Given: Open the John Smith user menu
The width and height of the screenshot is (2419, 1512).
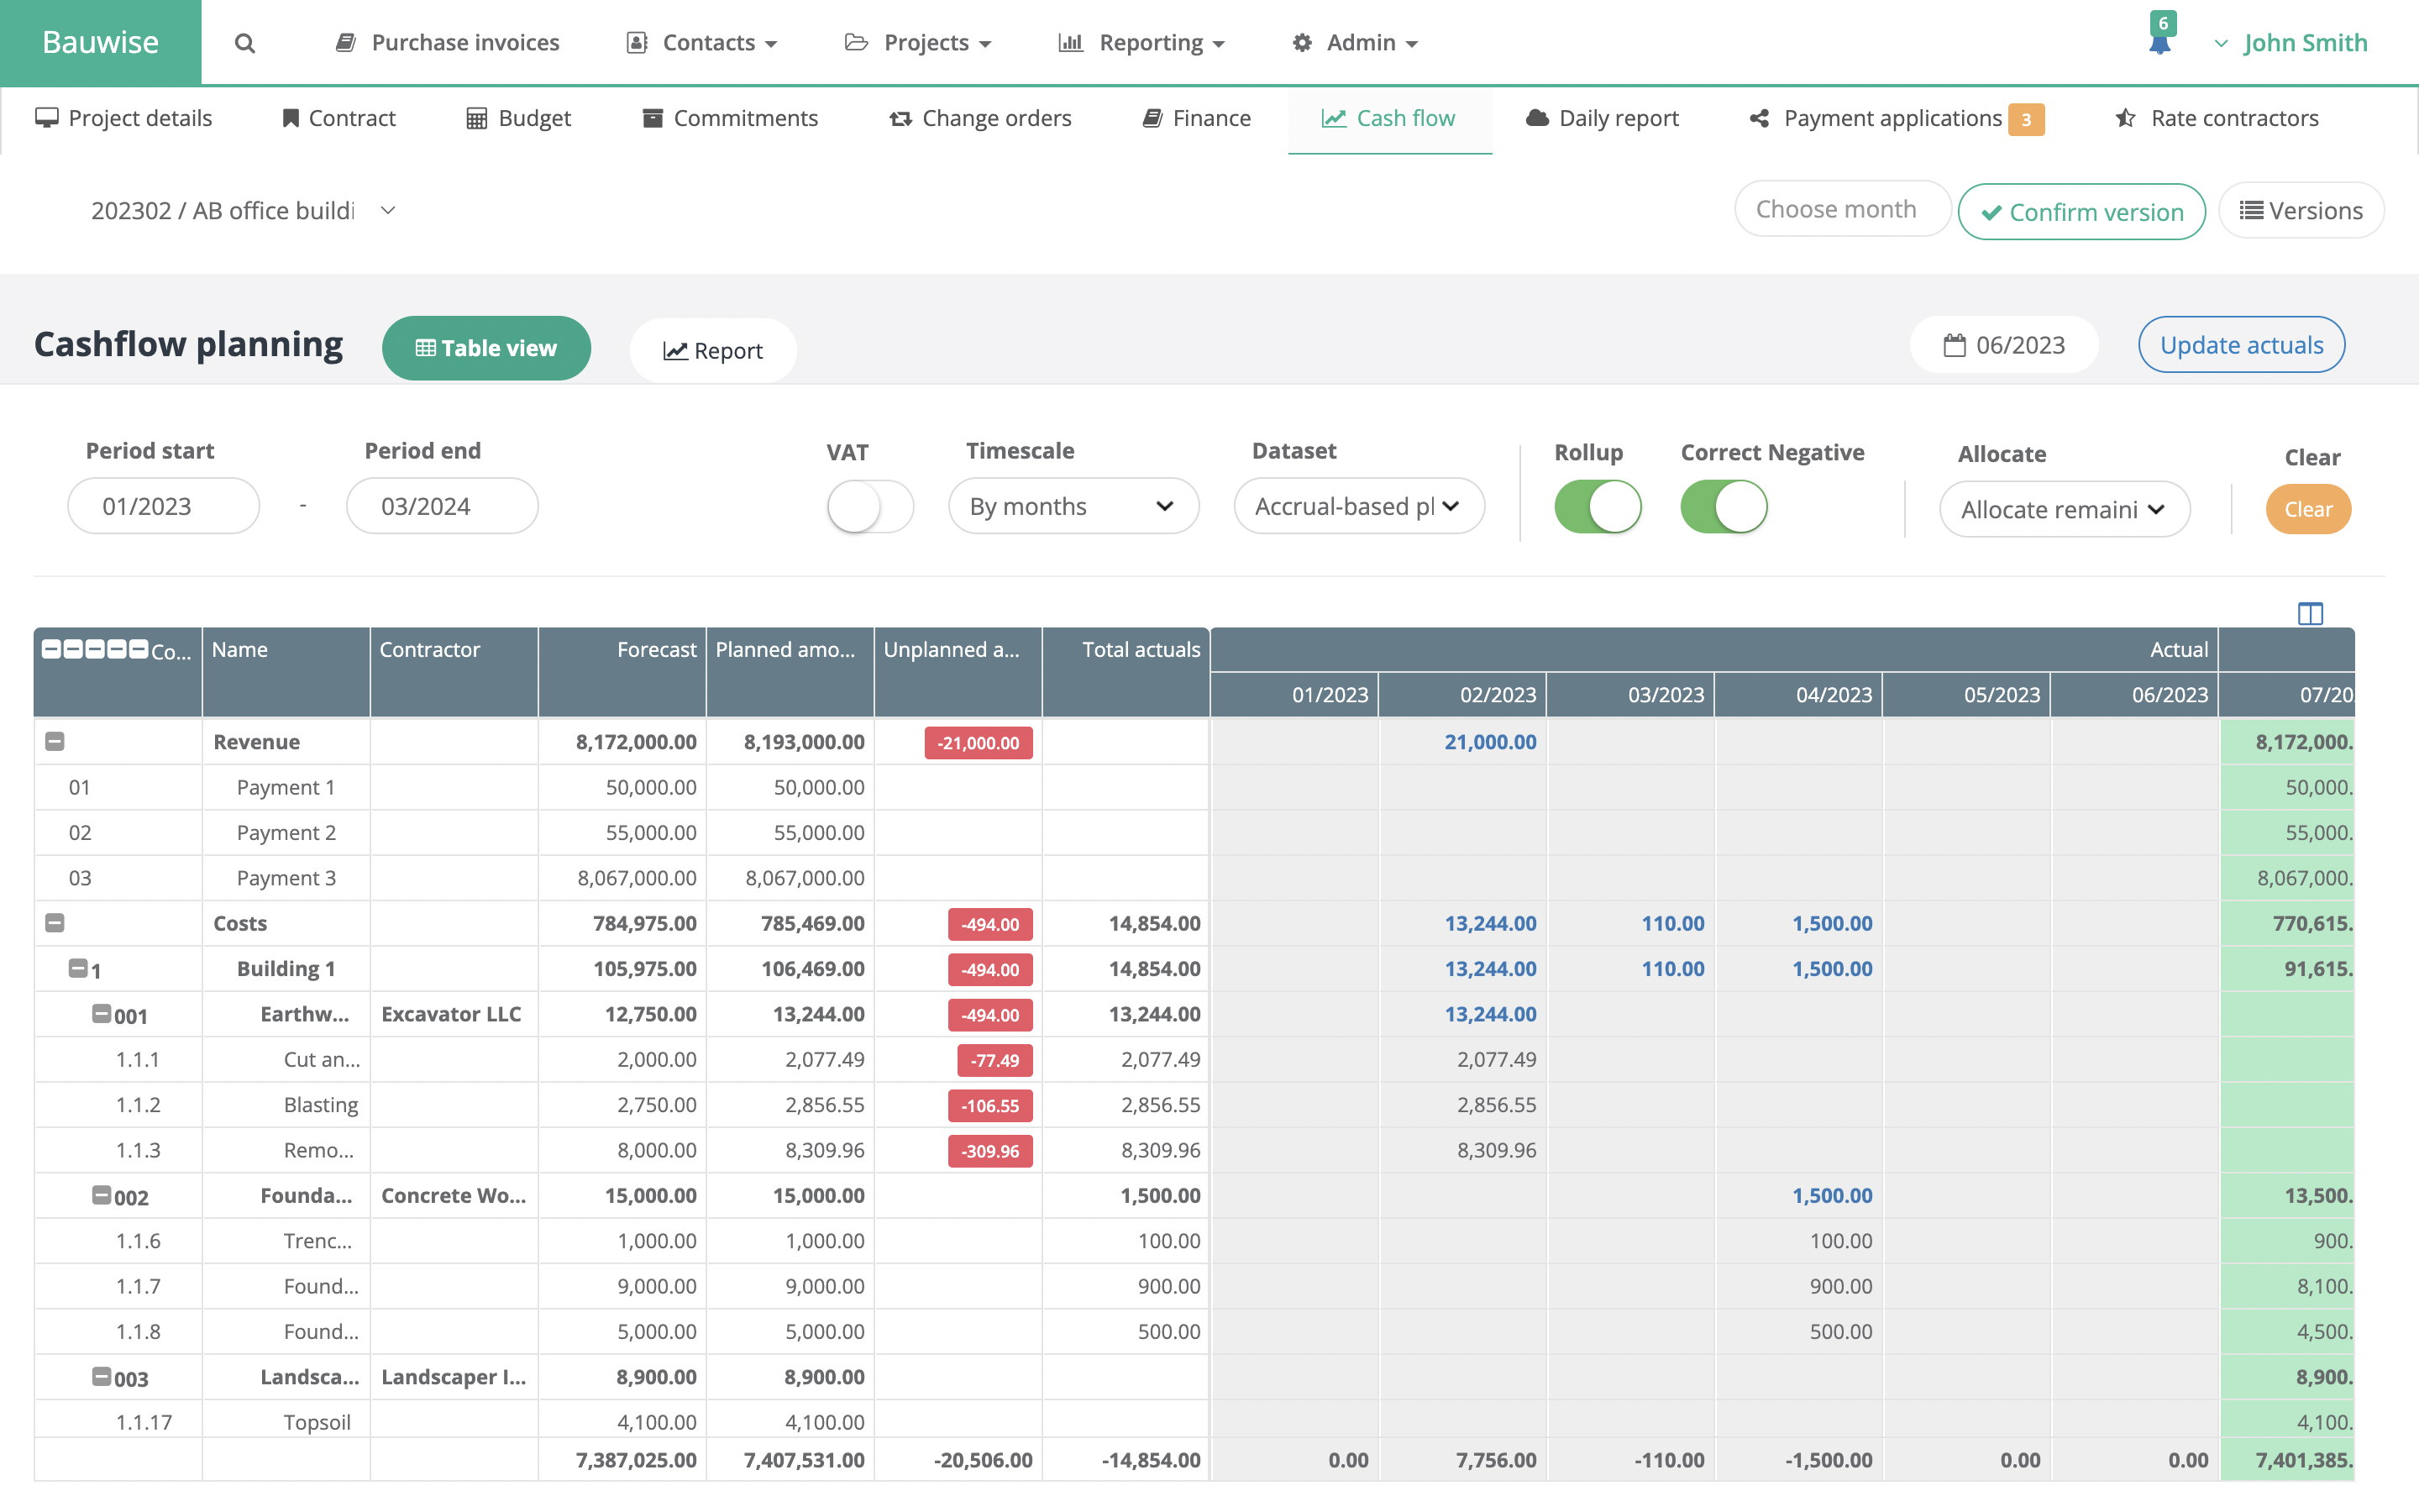Looking at the screenshot, I should 2290,43.
